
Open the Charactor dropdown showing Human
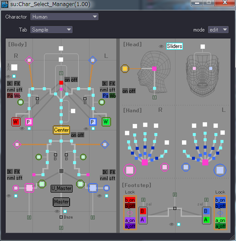tap(64, 17)
